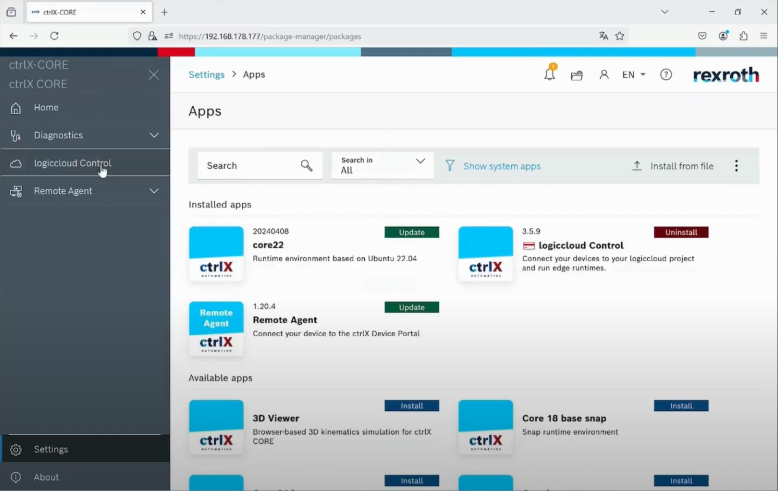The image size is (778, 491).
Task: Uninstall the logiccloud Control app
Action: coord(681,232)
